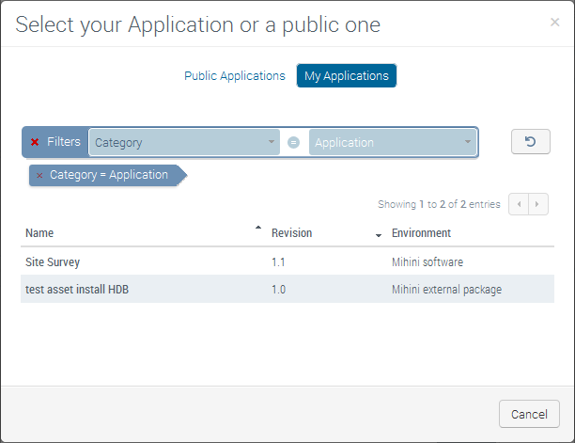Viewport: 575px width, 443px height.
Task: Sort table by Revision column
Action: (291, 233)
